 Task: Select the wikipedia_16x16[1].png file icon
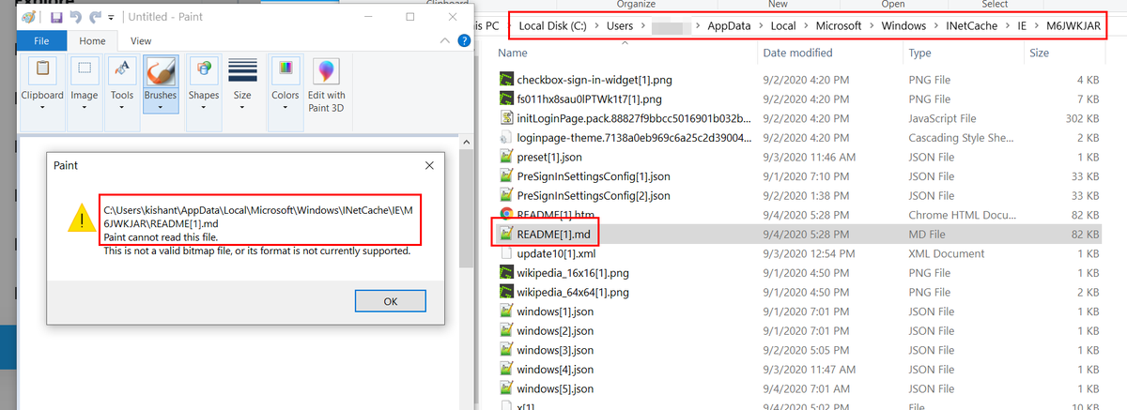[507, 272]
